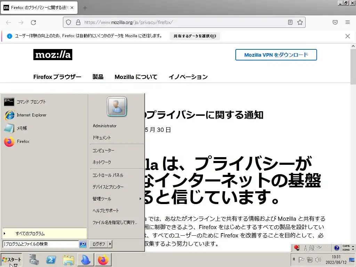
Task: Show hidden system tray icons
Action: (x=294, y=259)
